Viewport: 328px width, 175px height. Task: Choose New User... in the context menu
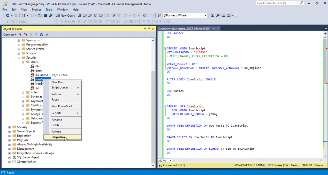pyautogui.click(x=62, y=82)
